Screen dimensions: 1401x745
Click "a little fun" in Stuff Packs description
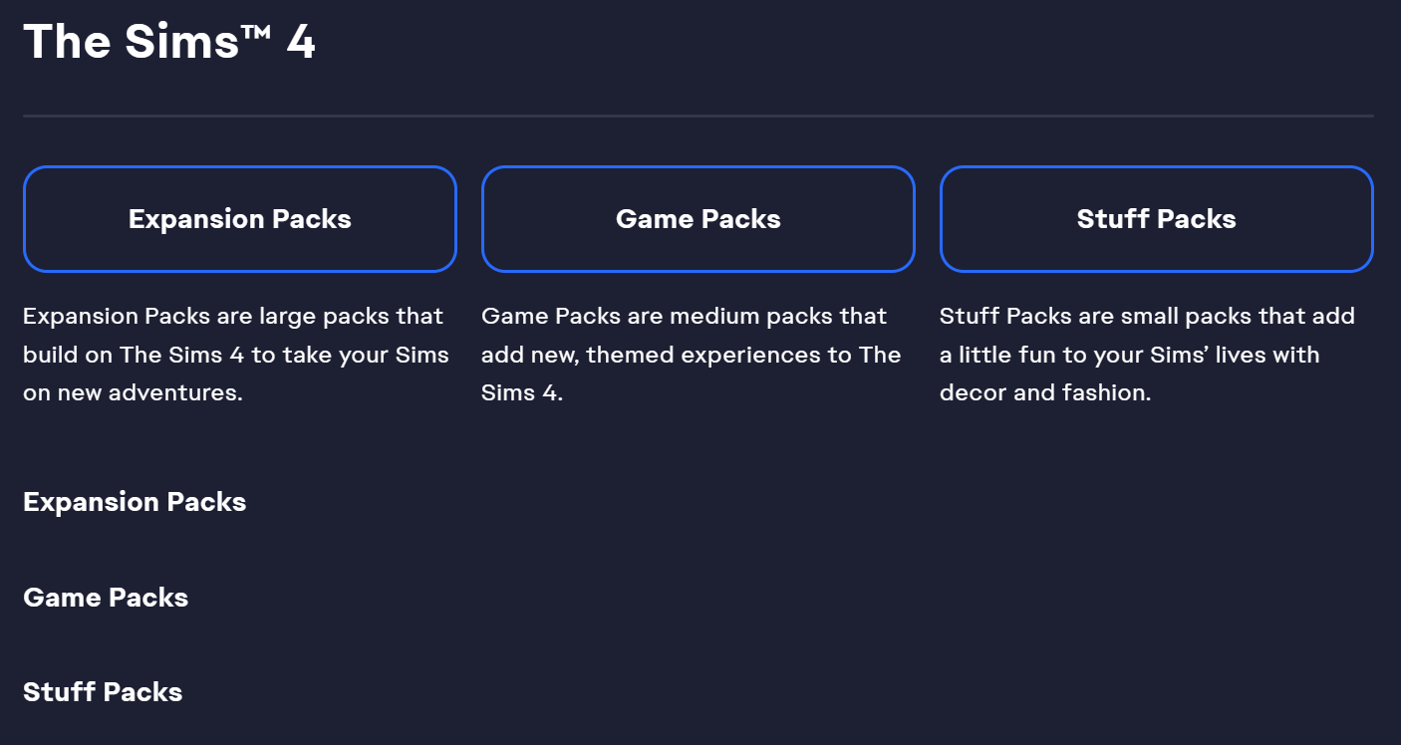point(998,356)
